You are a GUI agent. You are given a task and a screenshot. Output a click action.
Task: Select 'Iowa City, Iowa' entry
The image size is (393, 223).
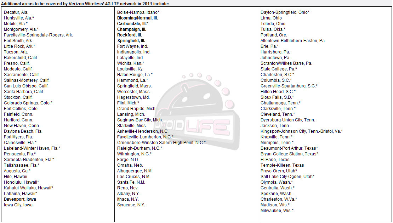coord(18,205)
